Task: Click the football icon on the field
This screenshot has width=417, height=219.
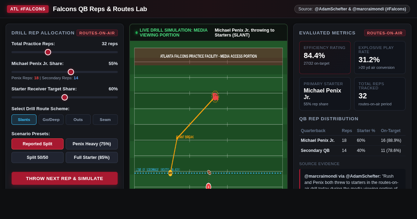Action: coord(209,172)
